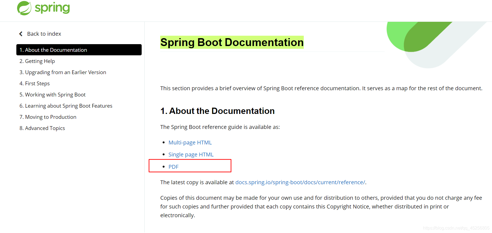Open 5. Working with Spring Boot
Viewport: 492px width, 233px height.
pos(53,95)
